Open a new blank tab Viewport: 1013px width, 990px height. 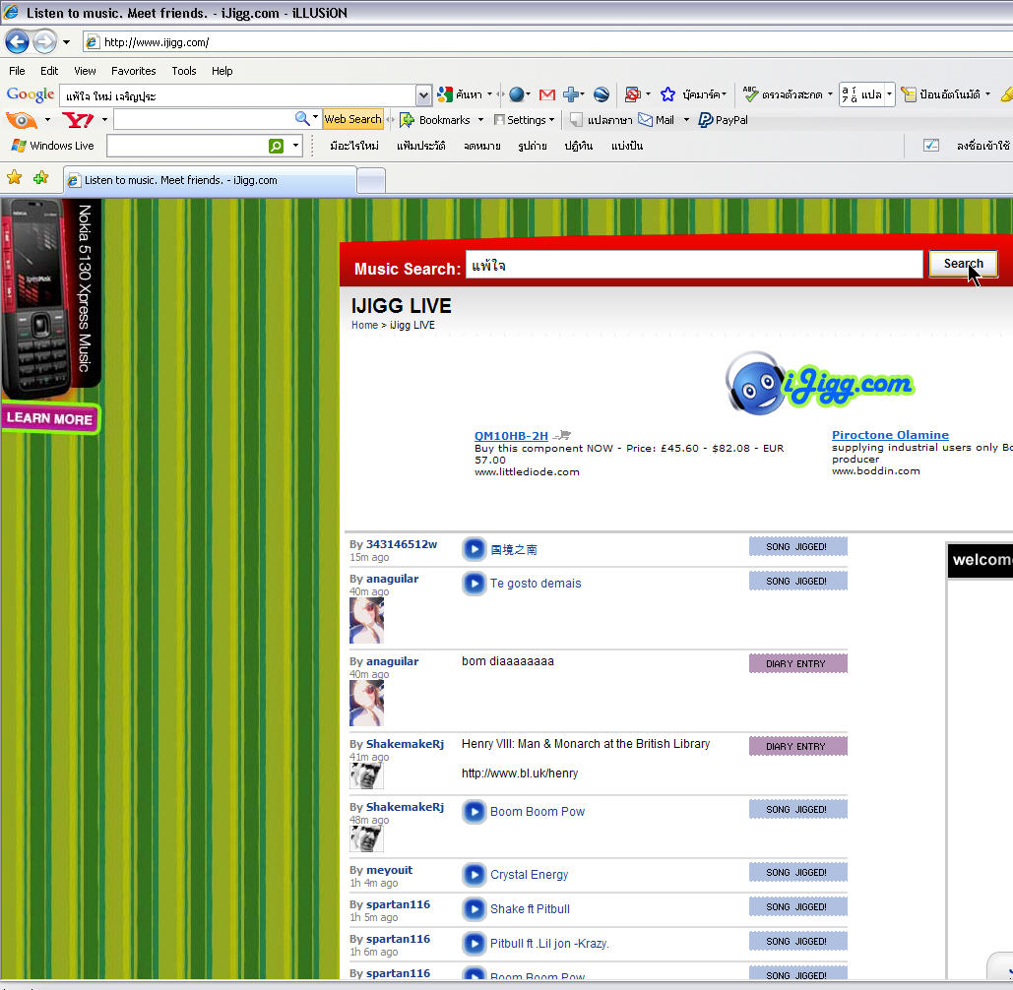pyautogui.click(x=371, y=181)
